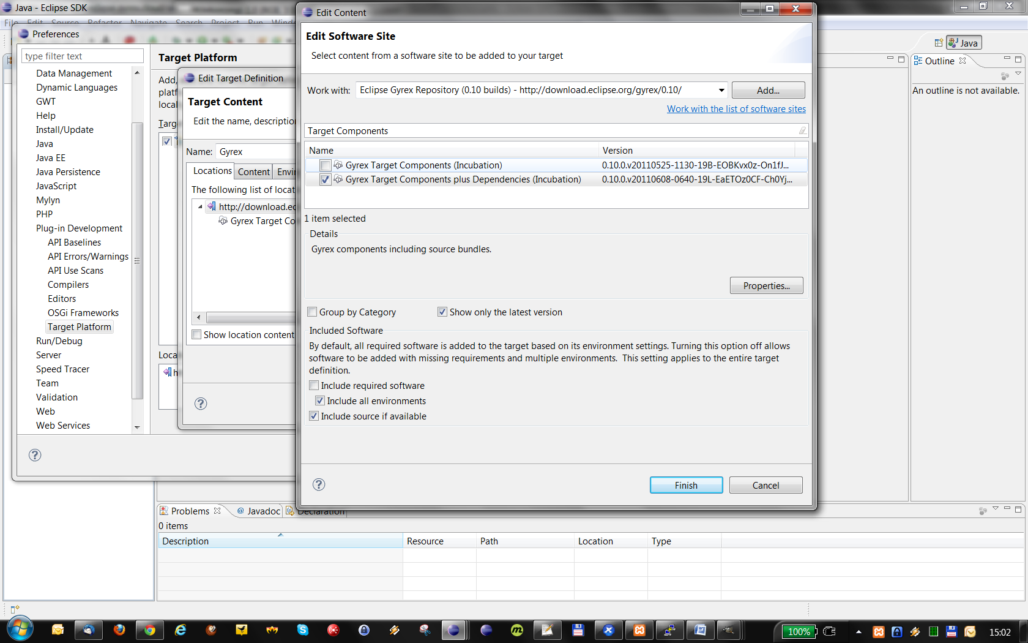Click the type filter text field

[x=83, y=56]
